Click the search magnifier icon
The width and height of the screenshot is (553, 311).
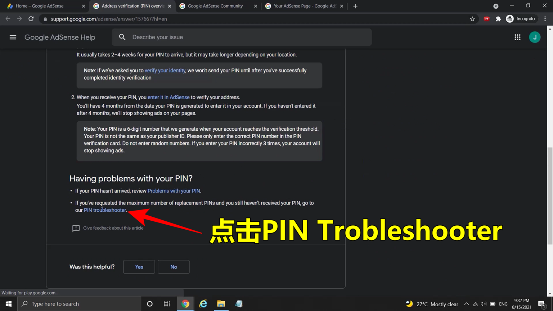click(122, 37)
